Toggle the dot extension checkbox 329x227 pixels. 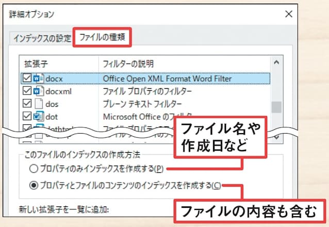(27, 116)
